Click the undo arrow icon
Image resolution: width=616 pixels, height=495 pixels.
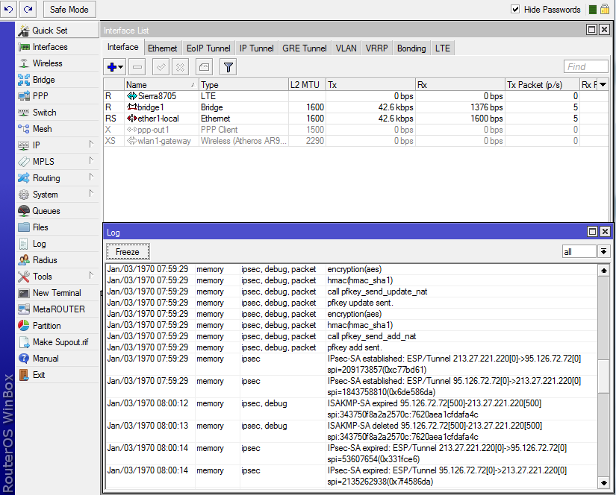tap(8, 10)
